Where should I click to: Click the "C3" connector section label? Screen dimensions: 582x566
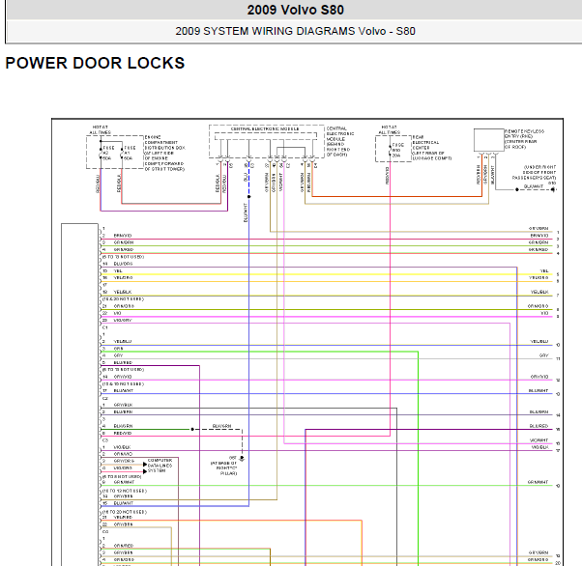pyautogui.click(x=105, y=440)
